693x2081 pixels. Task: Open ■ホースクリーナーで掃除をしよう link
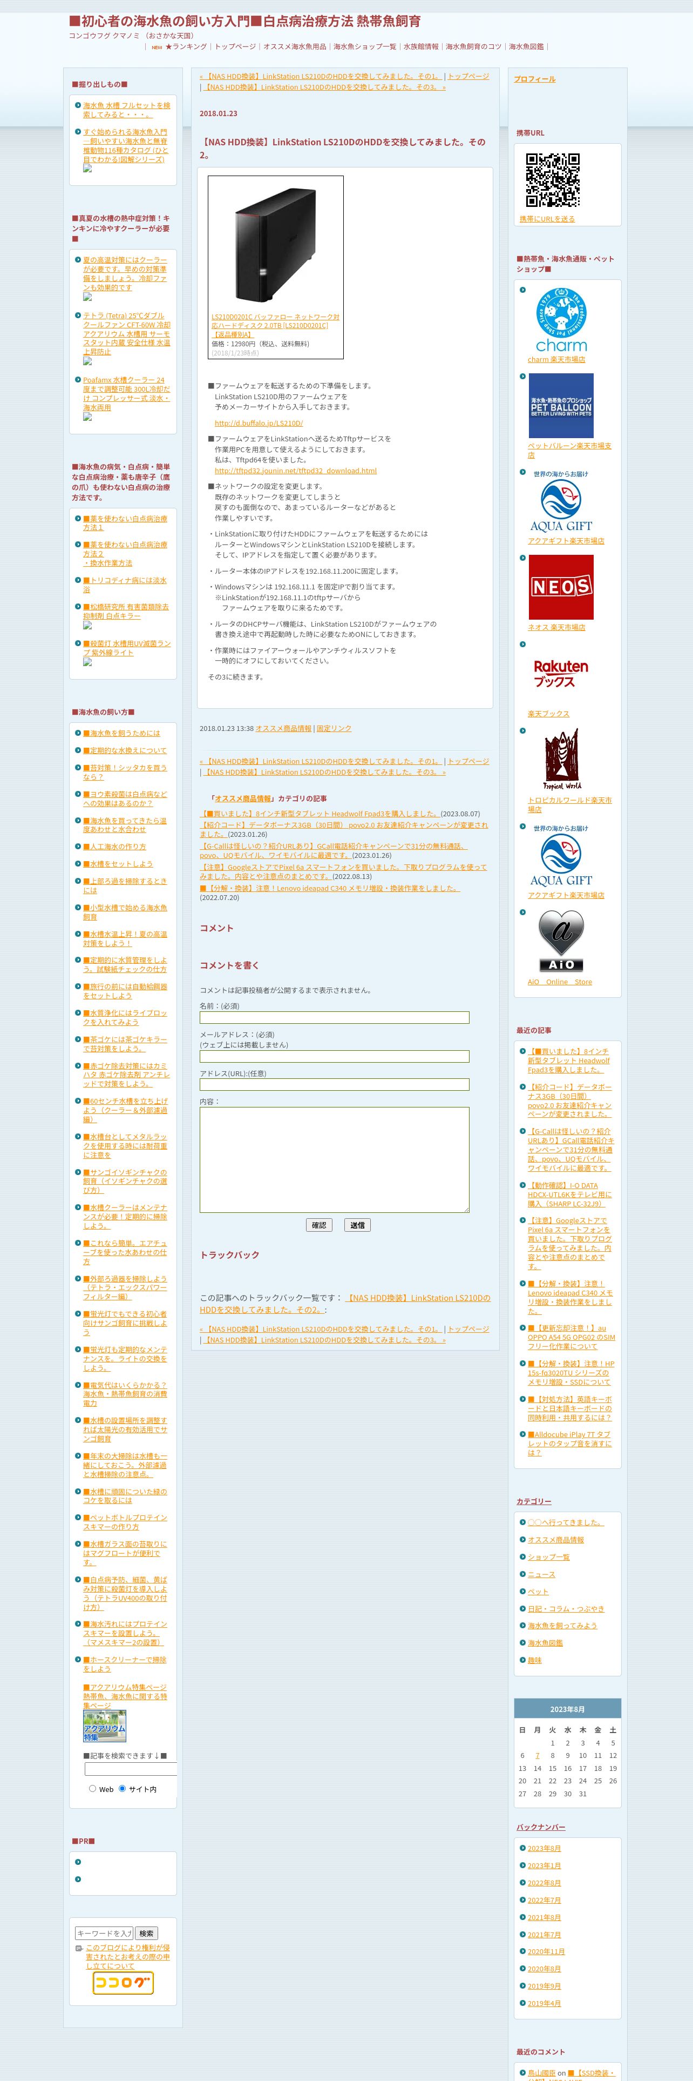[125, 1663]
